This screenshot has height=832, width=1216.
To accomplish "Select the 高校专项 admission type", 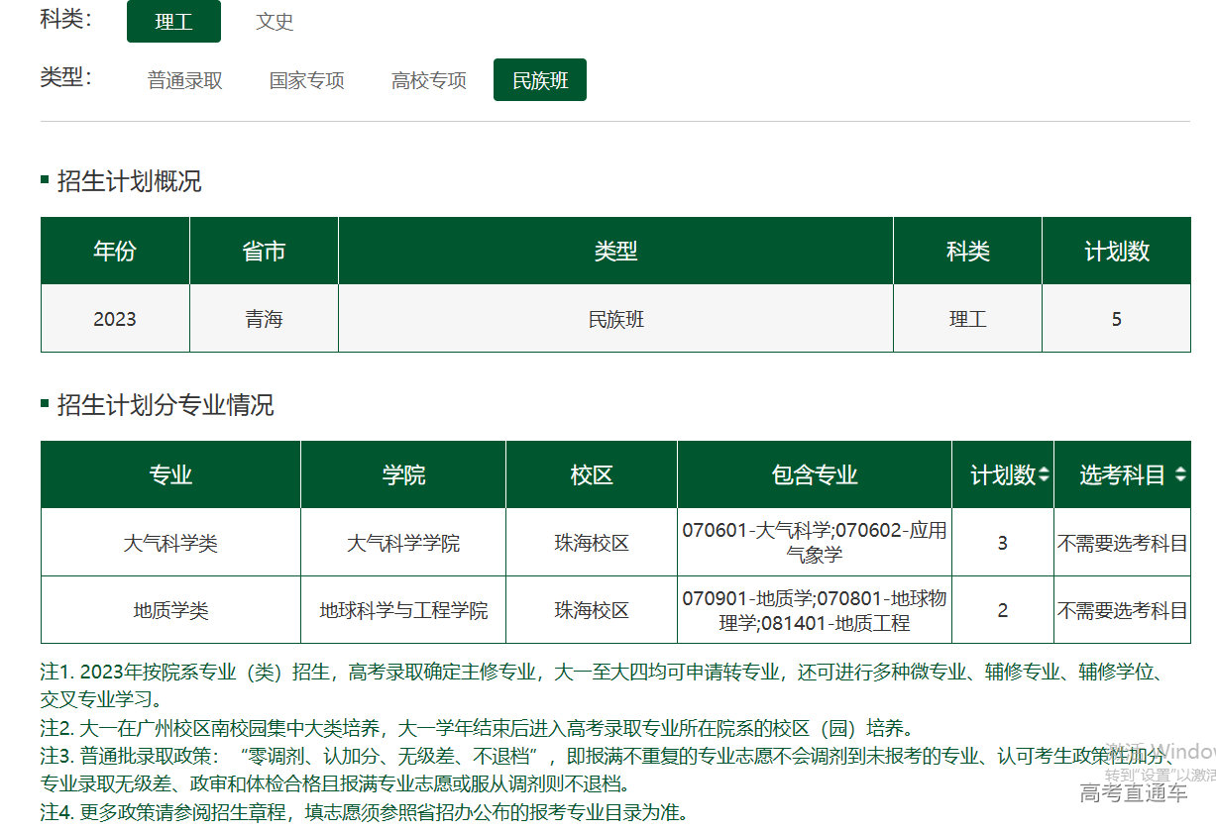I will (x=429, y=81).
